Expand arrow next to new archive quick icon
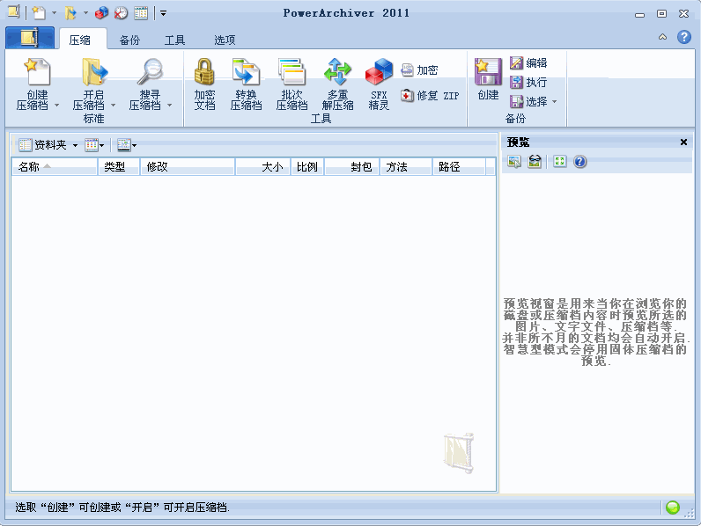The image size is (701, 526). pos(54,13)
